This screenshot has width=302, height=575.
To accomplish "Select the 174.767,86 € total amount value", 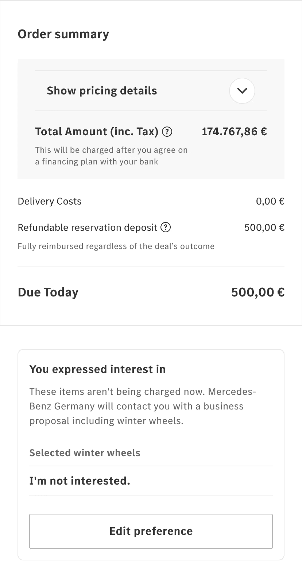I will point(234,132).
